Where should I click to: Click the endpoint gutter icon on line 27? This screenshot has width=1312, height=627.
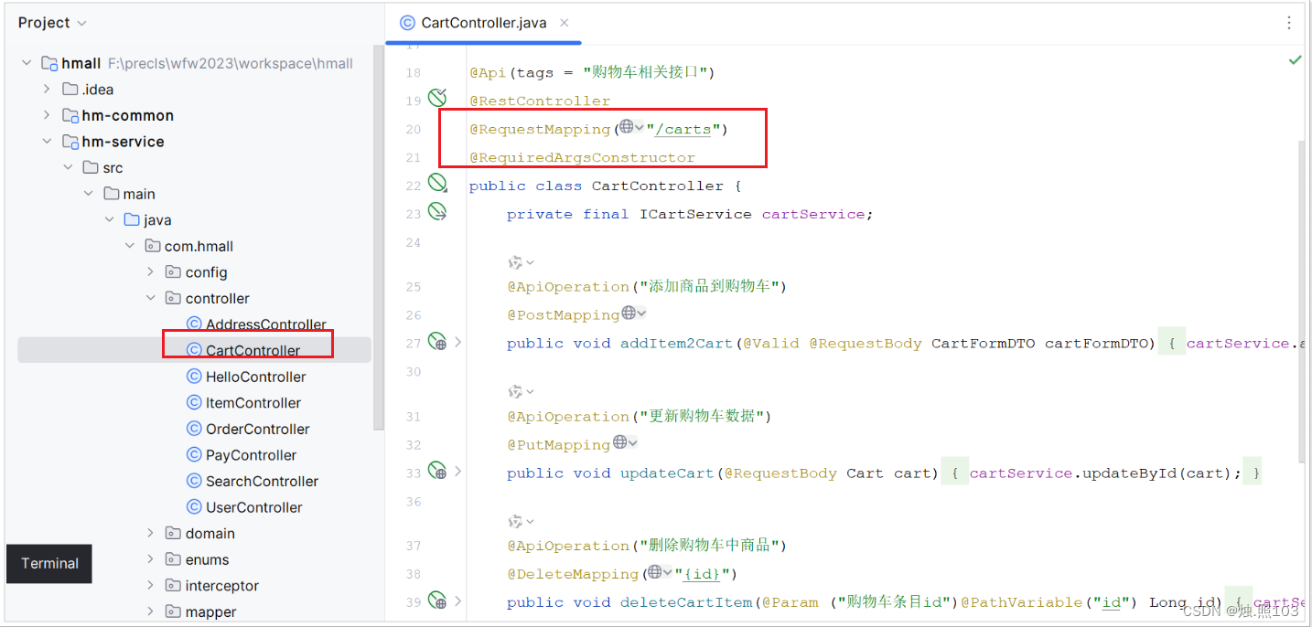[x=437, y=342]
